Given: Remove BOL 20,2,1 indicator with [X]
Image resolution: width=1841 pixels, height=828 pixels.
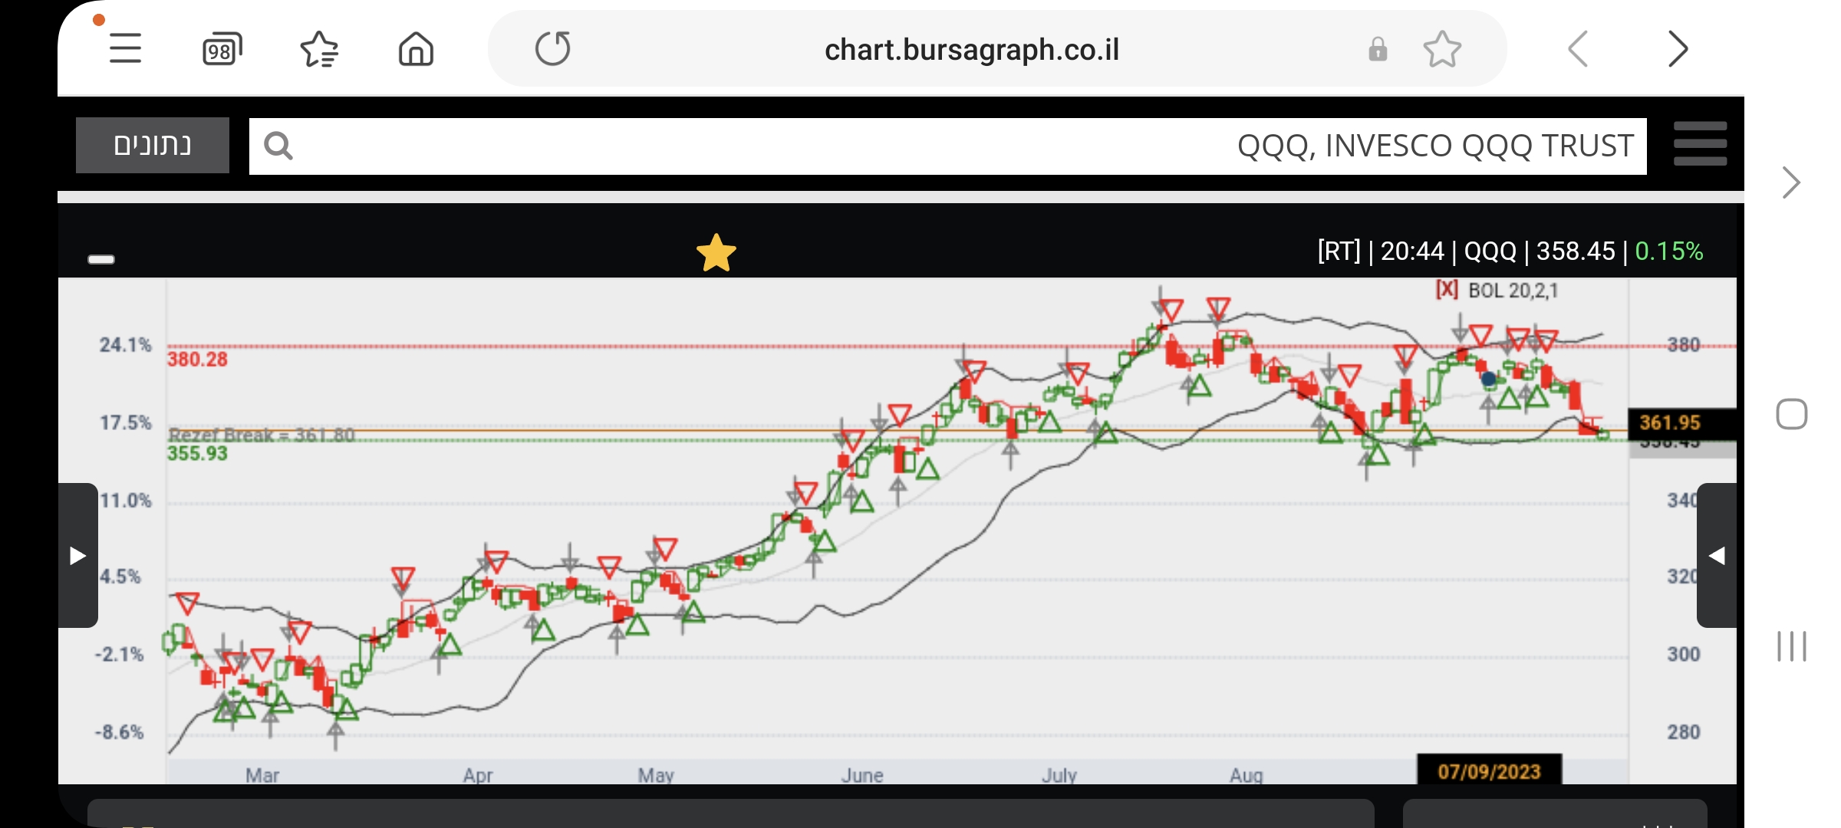Looking at the screenshot, I should click(1446, 290).
